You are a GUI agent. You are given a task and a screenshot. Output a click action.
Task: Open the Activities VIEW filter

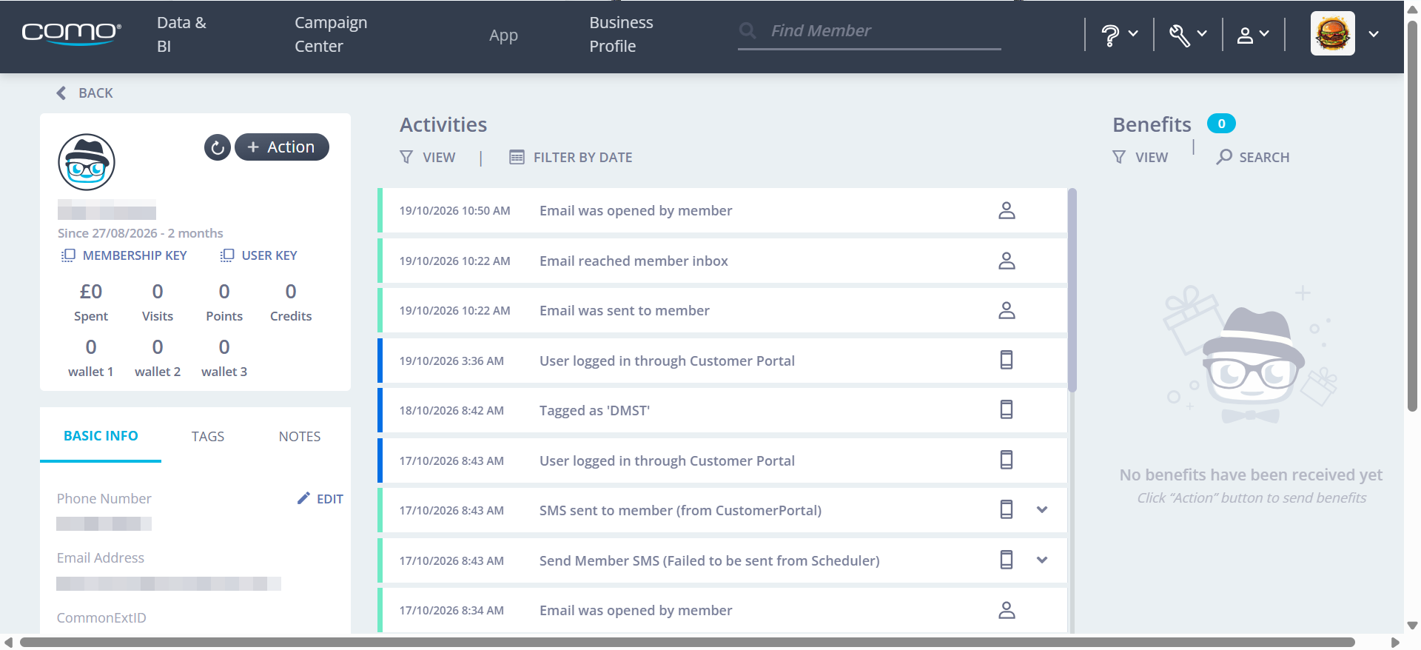[x=428, y=158]
